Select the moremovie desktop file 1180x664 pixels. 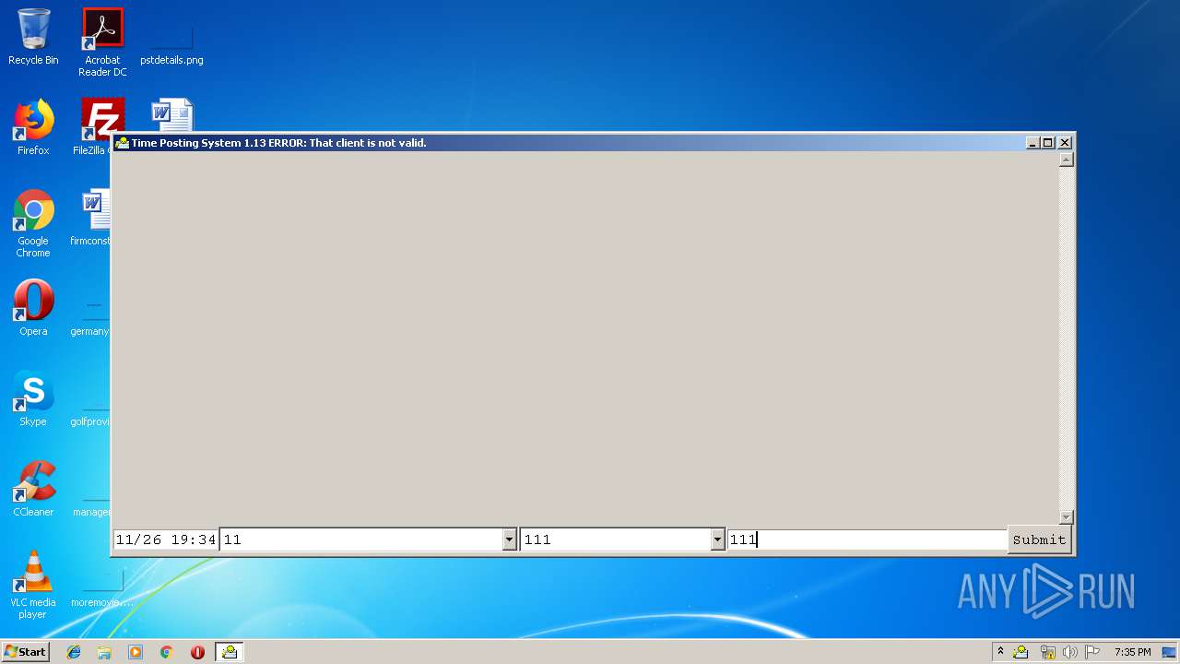pos(102,585)
